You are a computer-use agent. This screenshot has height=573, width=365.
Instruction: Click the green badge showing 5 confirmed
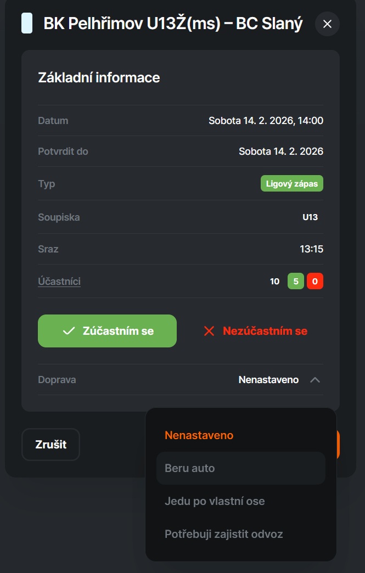(296, 282)
